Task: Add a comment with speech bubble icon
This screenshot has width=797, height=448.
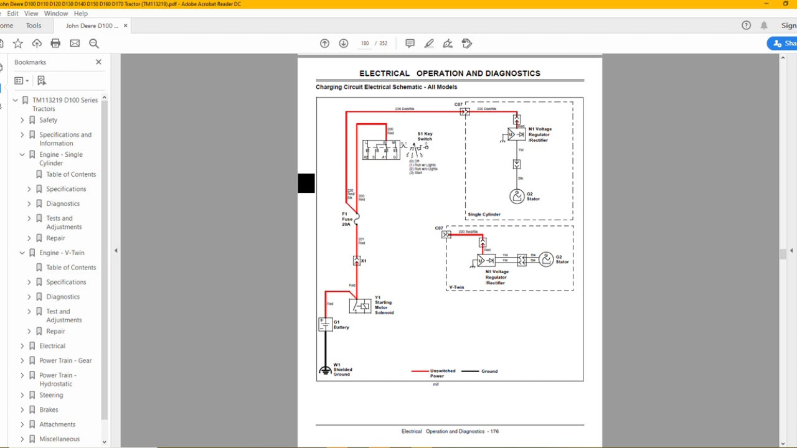Action: pyautogui.click(x=410, y=44)
